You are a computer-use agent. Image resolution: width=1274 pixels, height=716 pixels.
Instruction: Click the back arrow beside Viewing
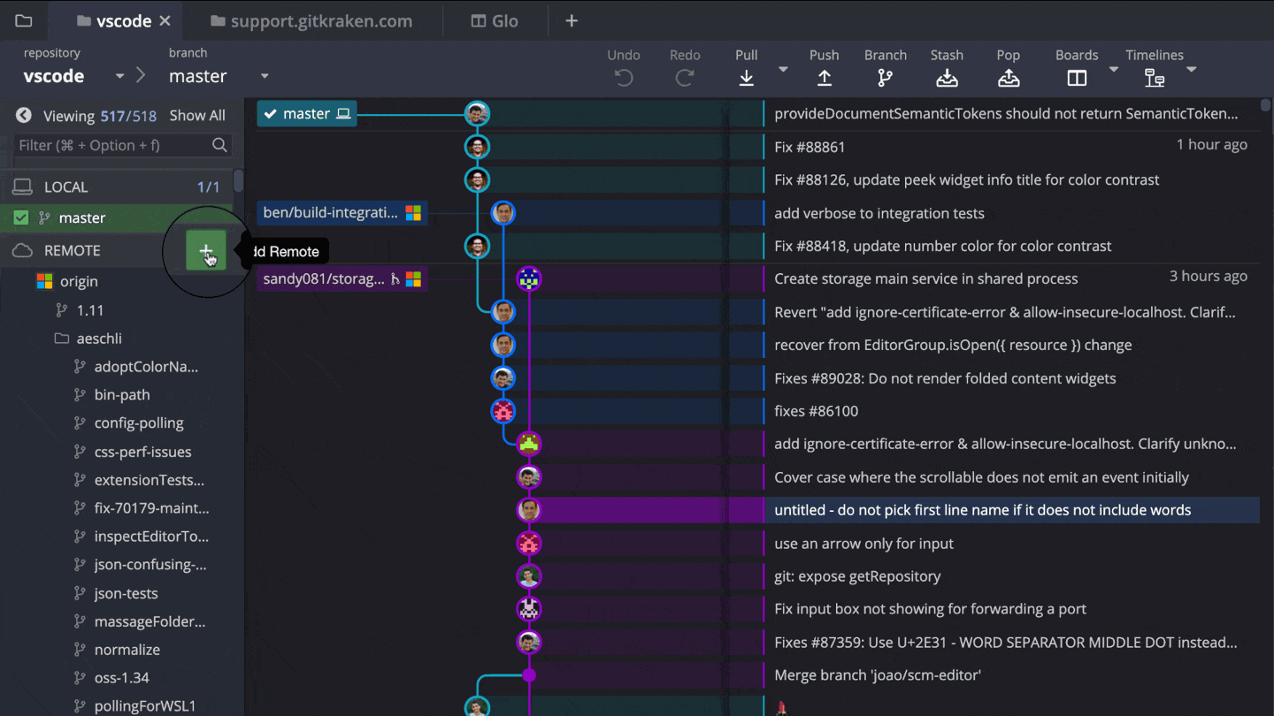24,115
